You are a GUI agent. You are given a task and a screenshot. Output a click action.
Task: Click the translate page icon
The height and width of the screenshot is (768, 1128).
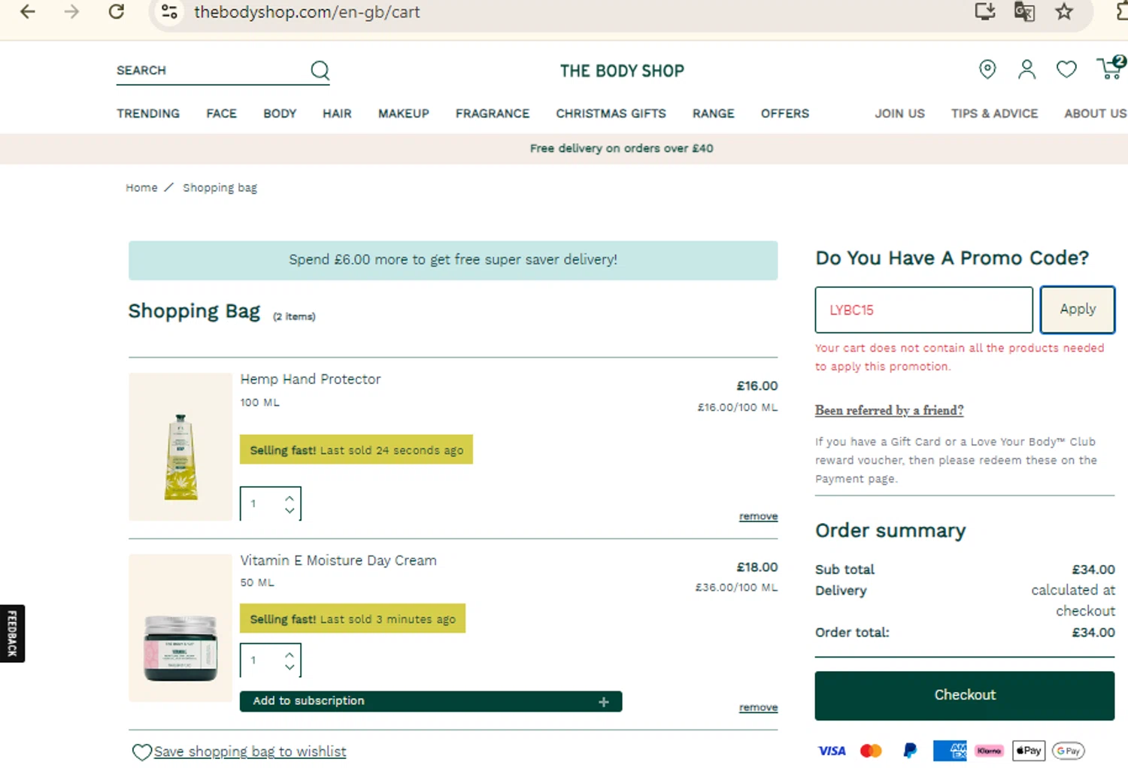pos(1024,11)
